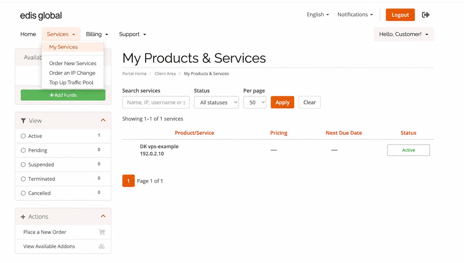Click the DK vps-example service row name
The image size is (464, 263).
point(159,146)
